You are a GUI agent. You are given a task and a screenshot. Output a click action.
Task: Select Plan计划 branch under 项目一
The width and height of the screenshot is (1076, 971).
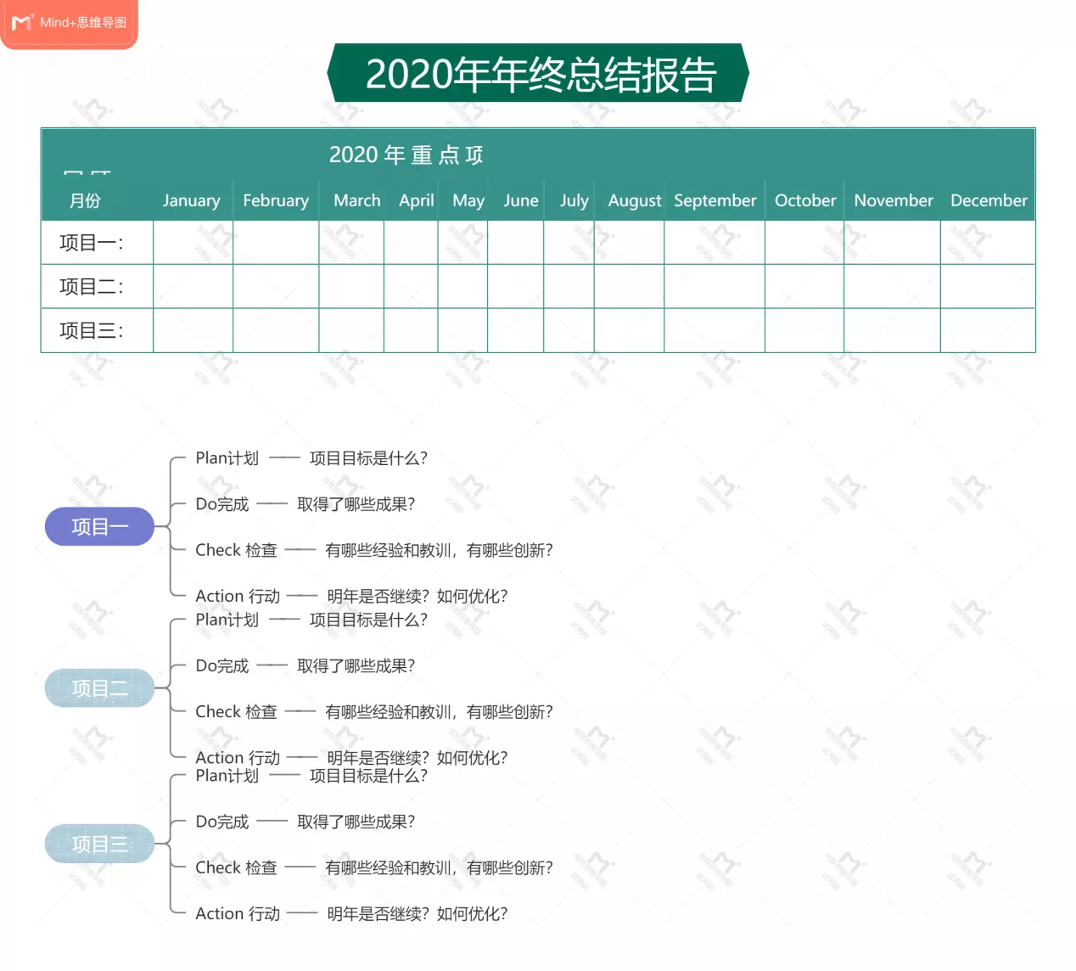pos(227,458)
